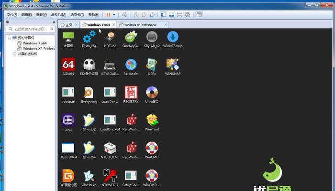Select the REGISTRY desktop icon
Screen dimensions: 335x191
click(131, 95)
